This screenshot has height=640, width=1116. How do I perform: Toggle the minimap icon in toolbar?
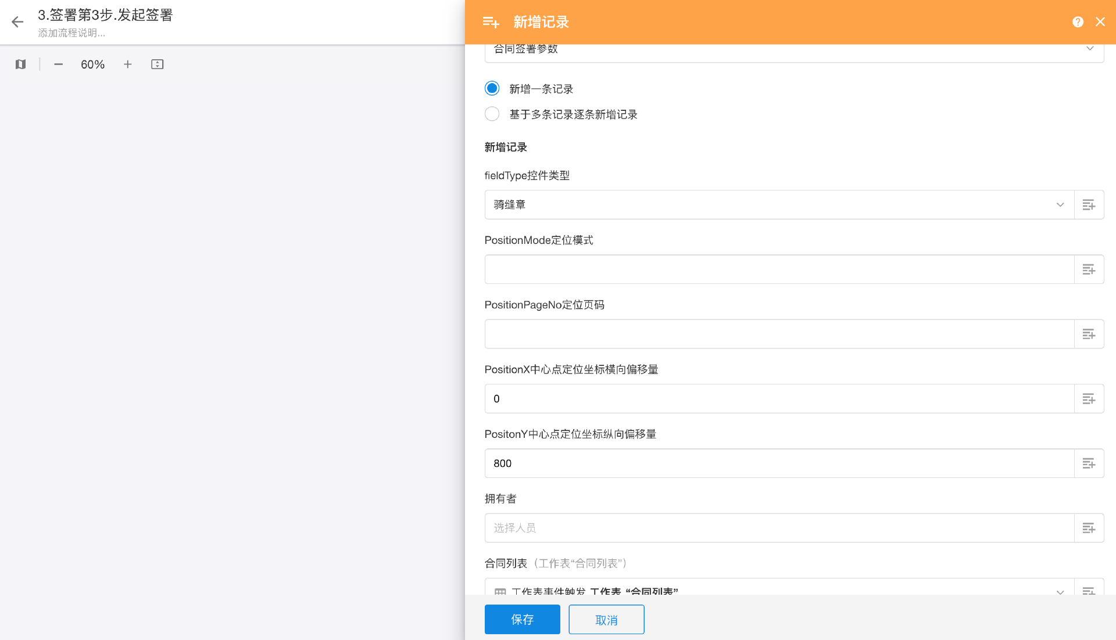coord(21,64)
